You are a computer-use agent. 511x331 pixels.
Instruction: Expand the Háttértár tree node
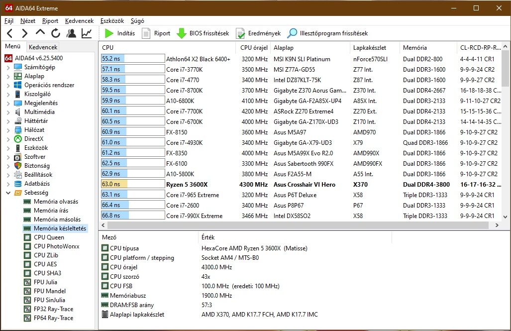click(8, 121)
